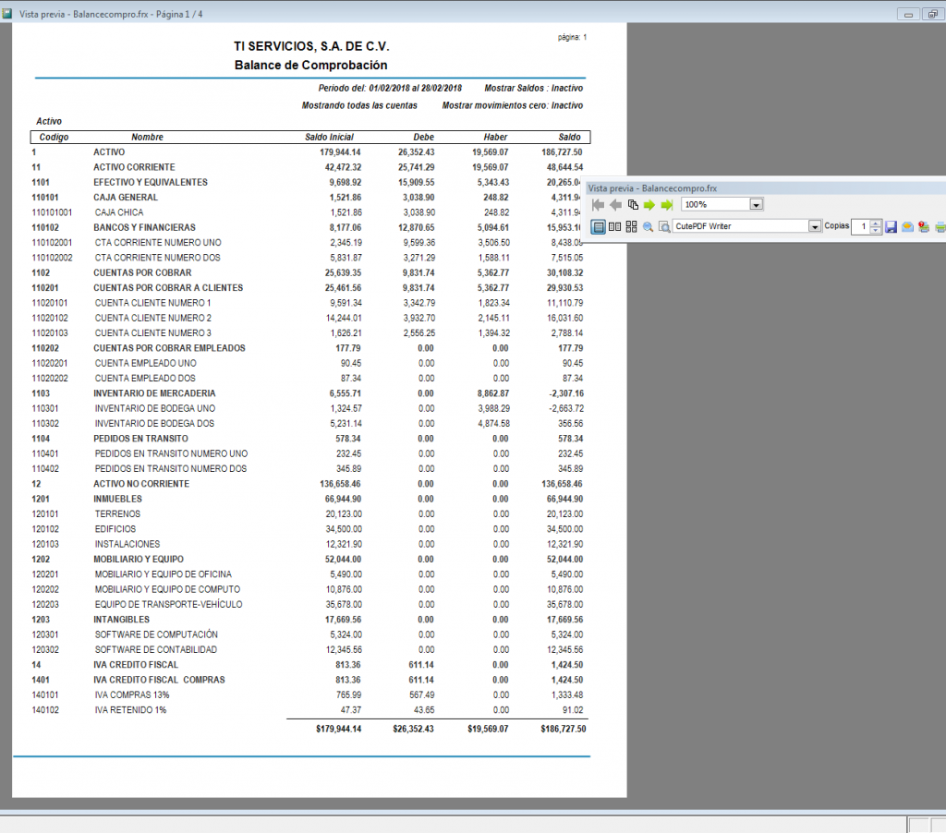Click the $26,352.43 total debe
Image resolution: width=946 pixels, height=833 pixels.
tap(413, 729)
